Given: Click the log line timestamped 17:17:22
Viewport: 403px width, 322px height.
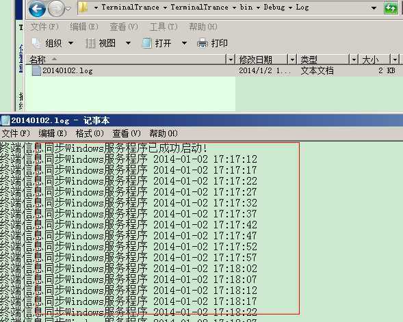Looking at the screenshot, I should (129, 181).
